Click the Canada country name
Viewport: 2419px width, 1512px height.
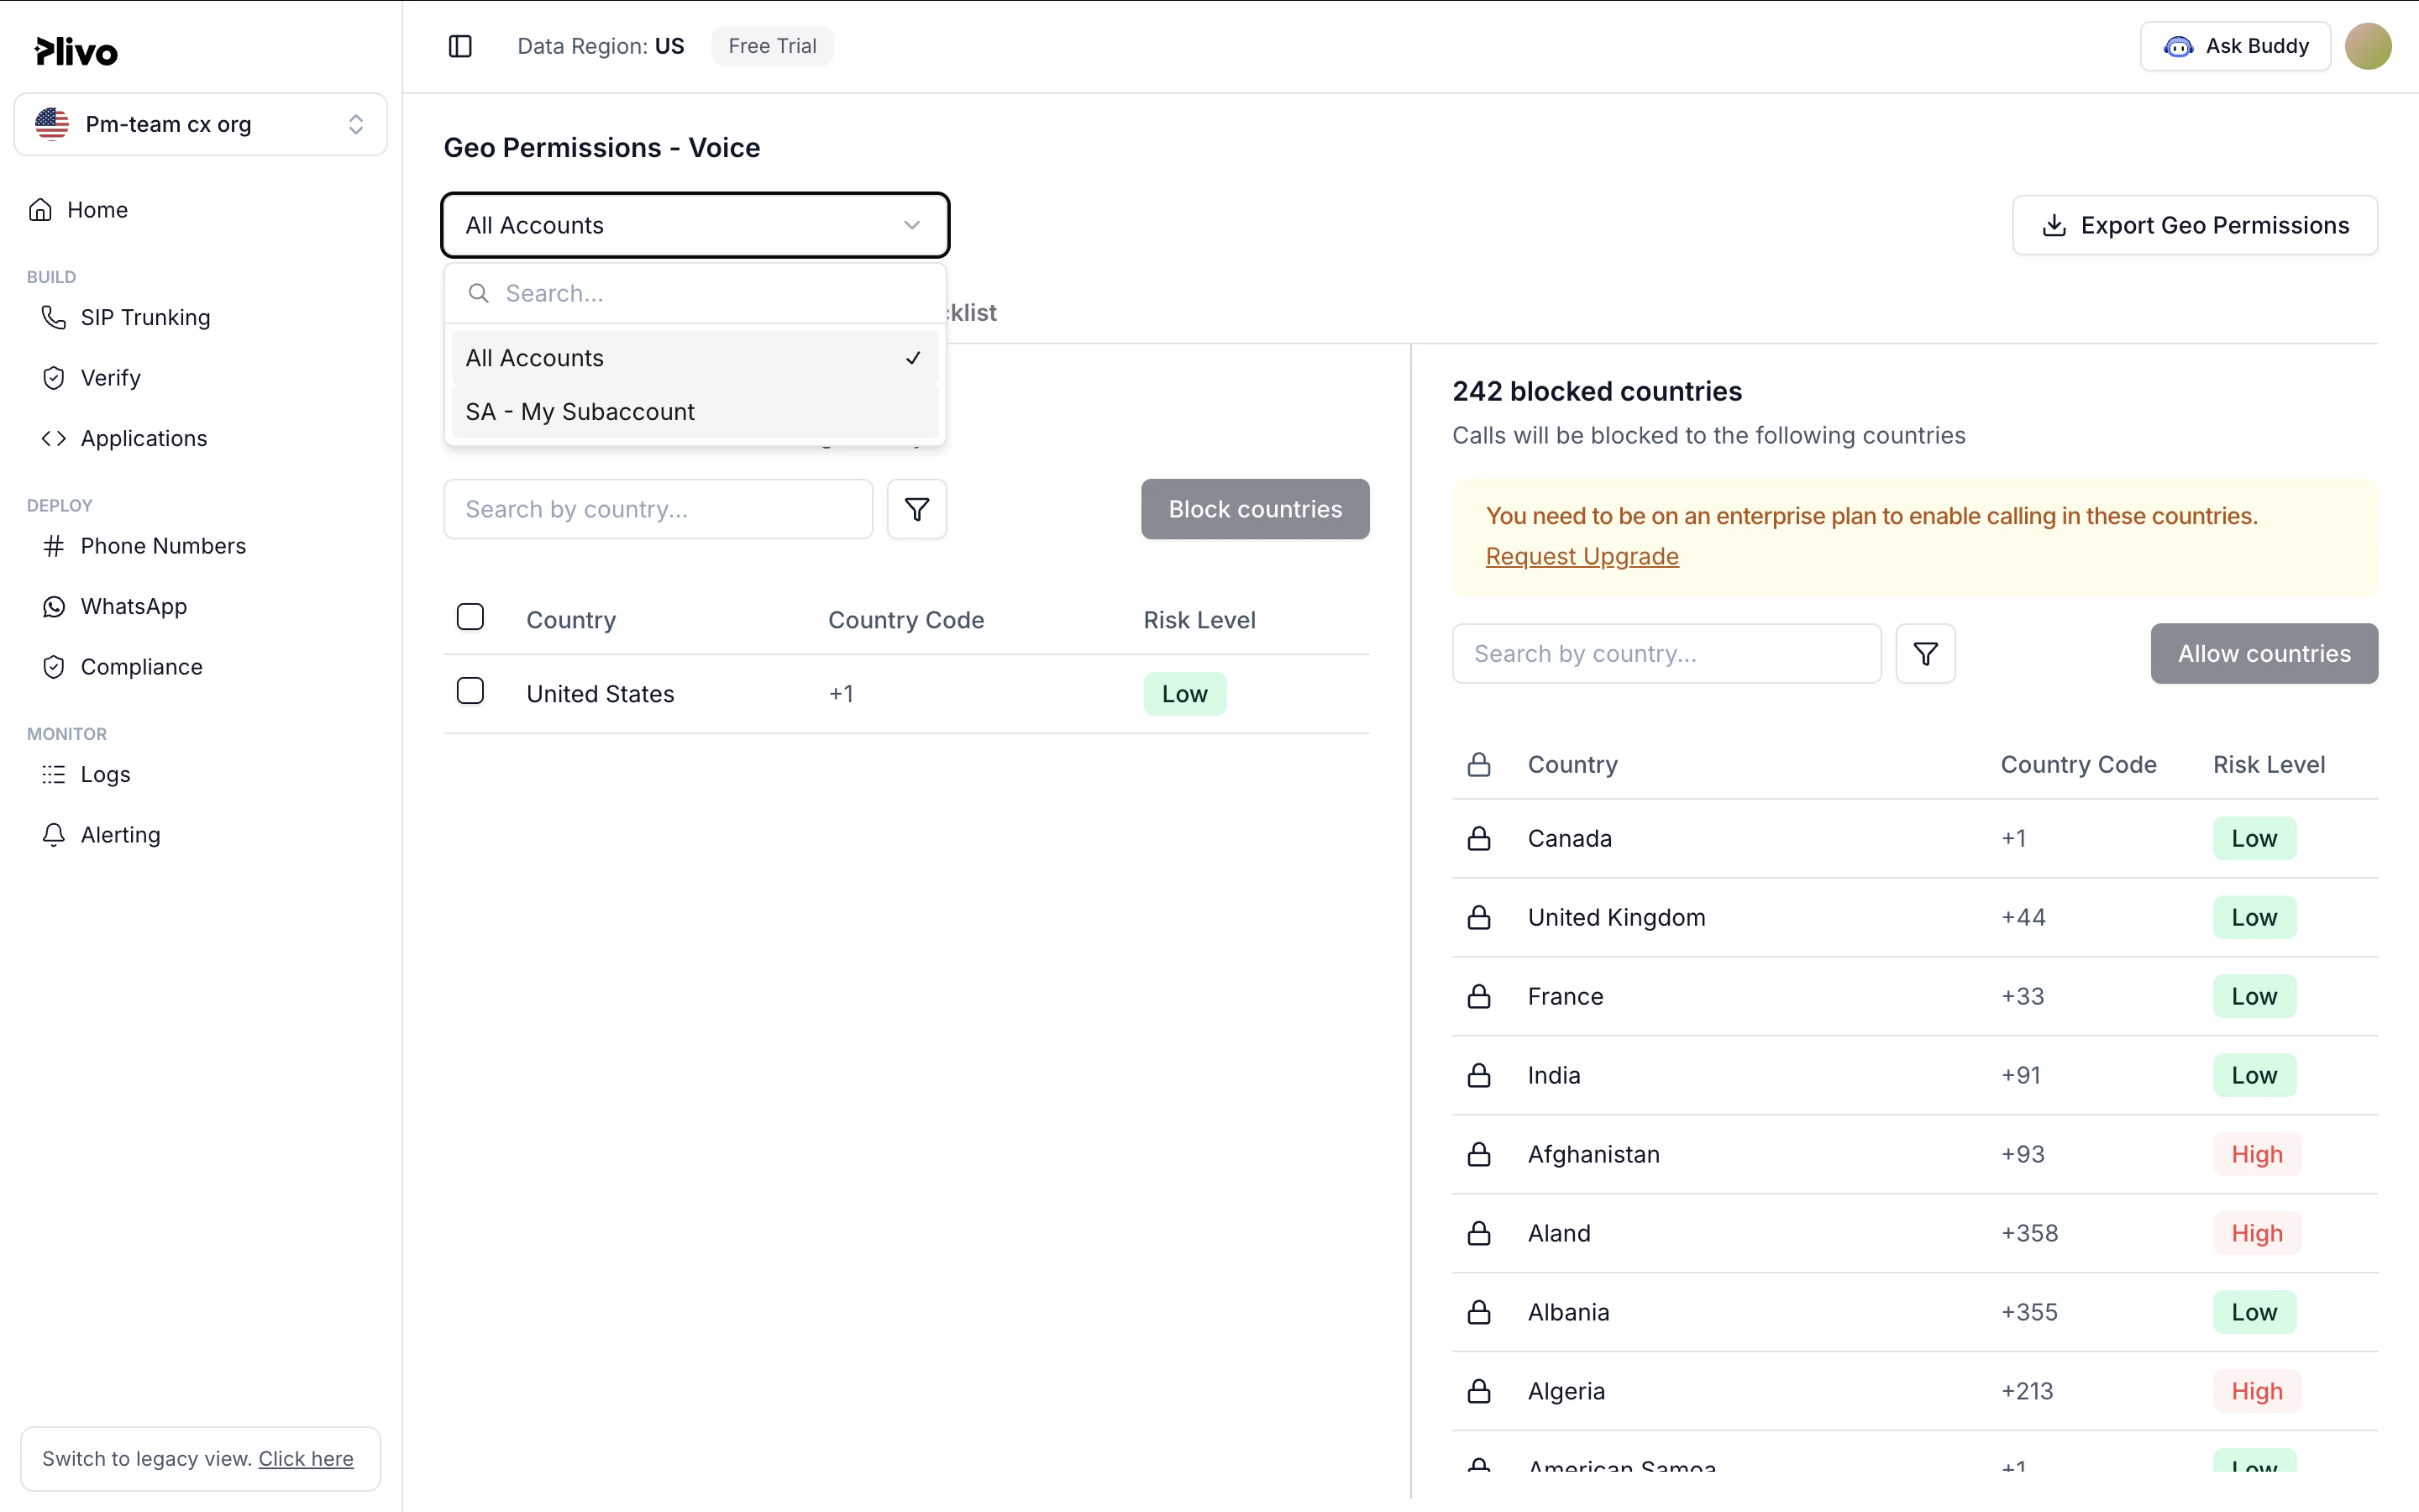point(1569,838)
